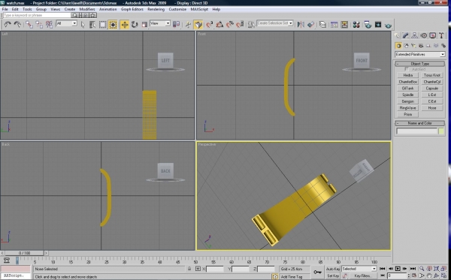Open Key Filters dialog button
Viewport: 451px width, 280px height.
click(x=362, y=275)
